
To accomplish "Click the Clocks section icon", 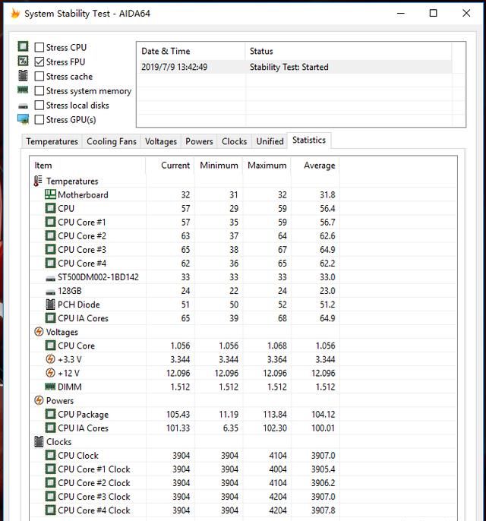I will 39,441.
